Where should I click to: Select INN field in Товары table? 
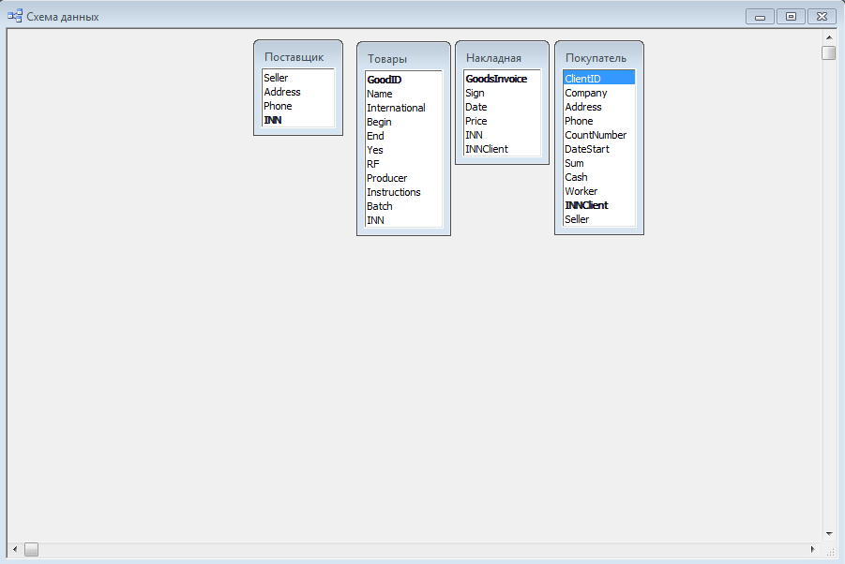point(403,219)
